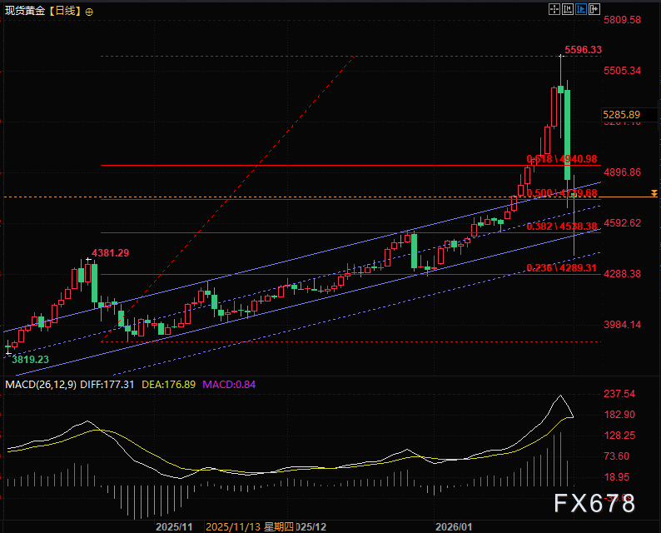Select the 0.618 Fibonacci level at 4940.98
The image size is (661, 533).
(562, 159)
